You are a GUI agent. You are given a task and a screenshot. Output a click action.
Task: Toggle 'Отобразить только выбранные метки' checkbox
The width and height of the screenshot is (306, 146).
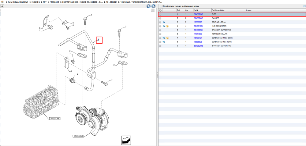(x=161, y=6)
